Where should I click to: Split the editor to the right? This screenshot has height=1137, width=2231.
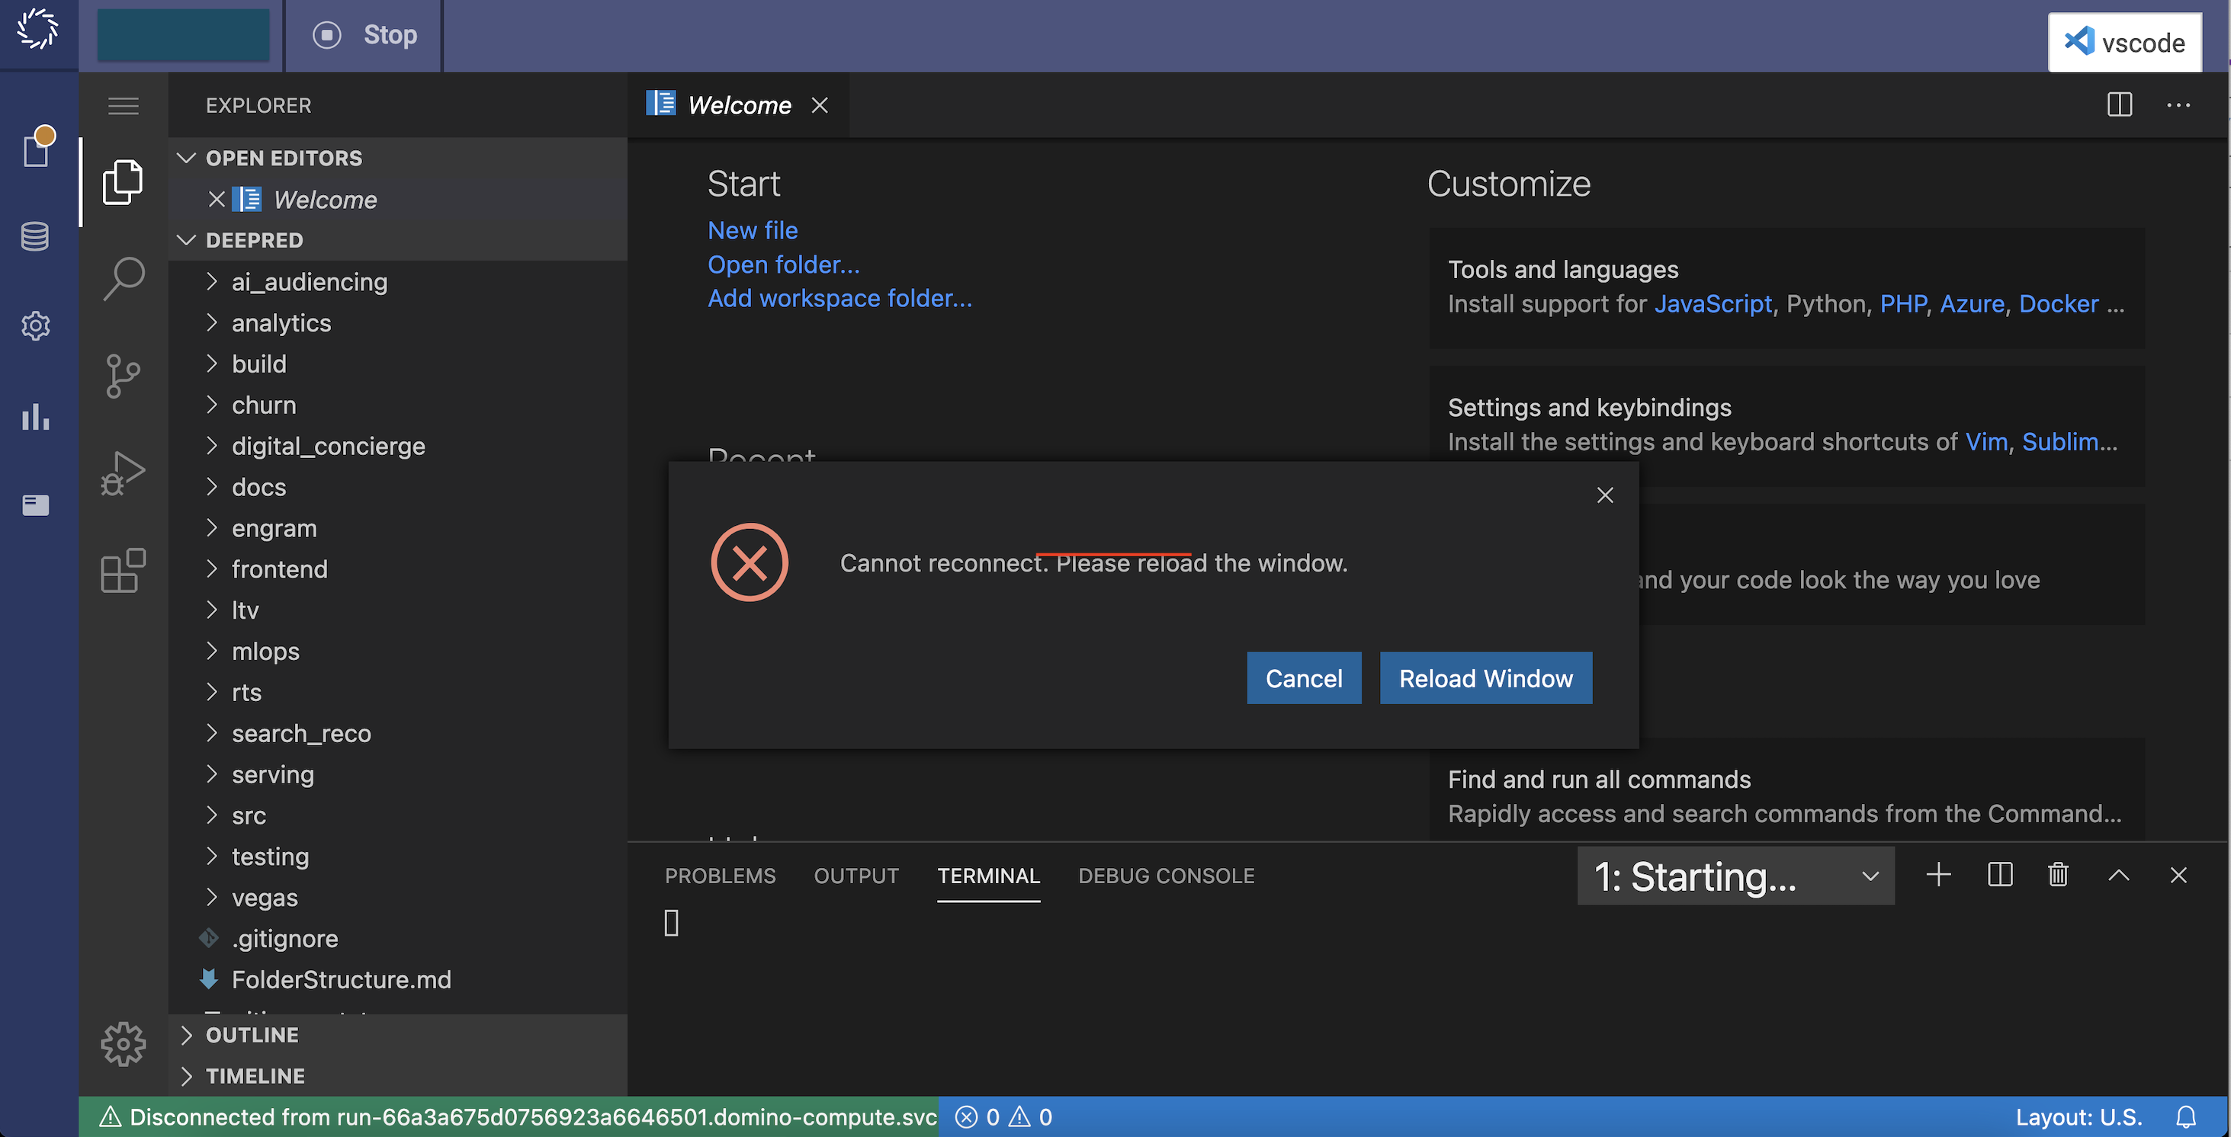click(x=2119, y=104)
